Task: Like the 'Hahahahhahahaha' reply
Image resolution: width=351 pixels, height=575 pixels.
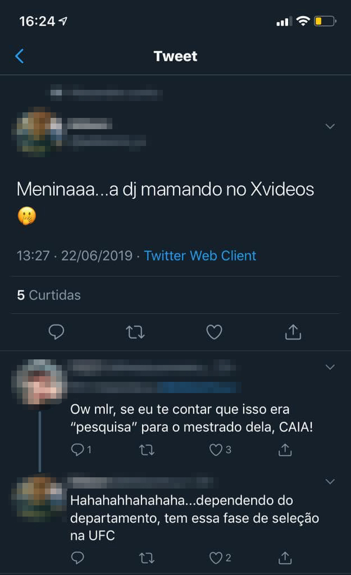Action: coord(220,558)
